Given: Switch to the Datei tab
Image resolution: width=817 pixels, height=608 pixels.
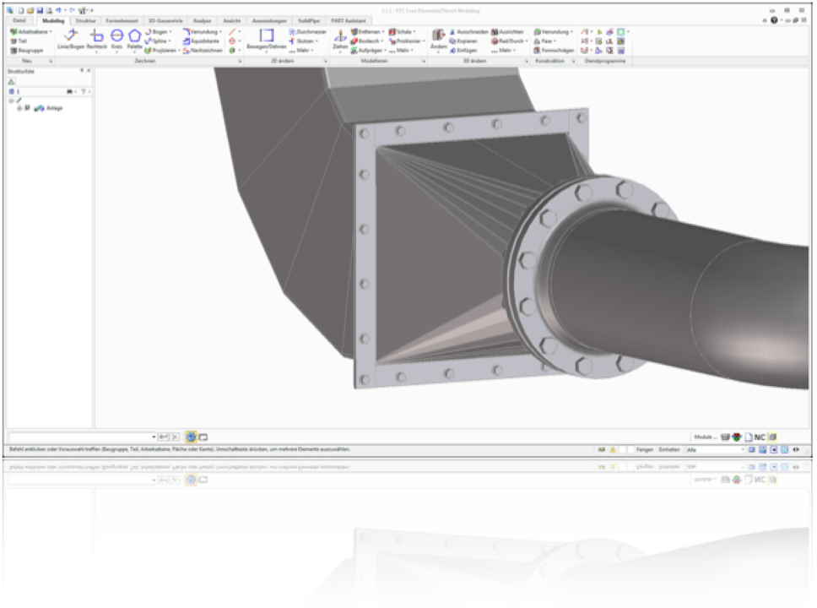Looking at the screenshot, I should pyautogui.click(x=19, y=21).
